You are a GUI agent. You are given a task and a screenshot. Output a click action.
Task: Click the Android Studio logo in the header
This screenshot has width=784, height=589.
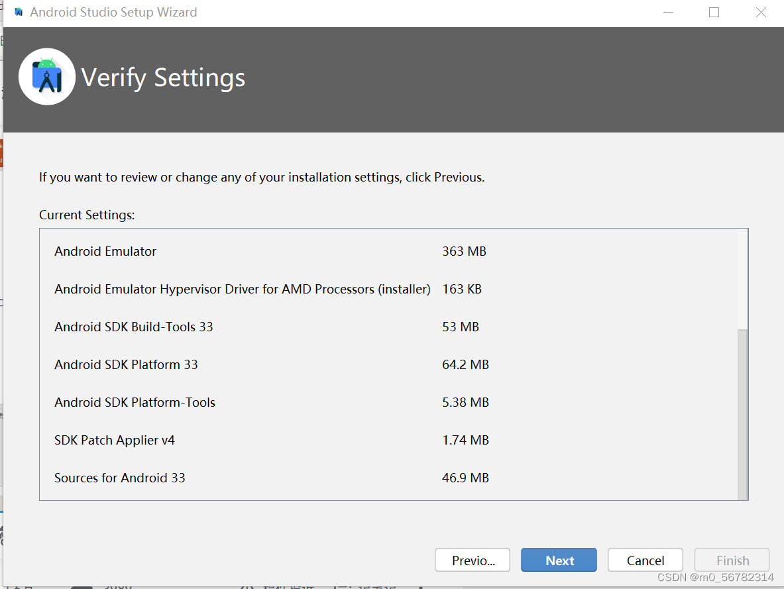[x=47, y=76]
